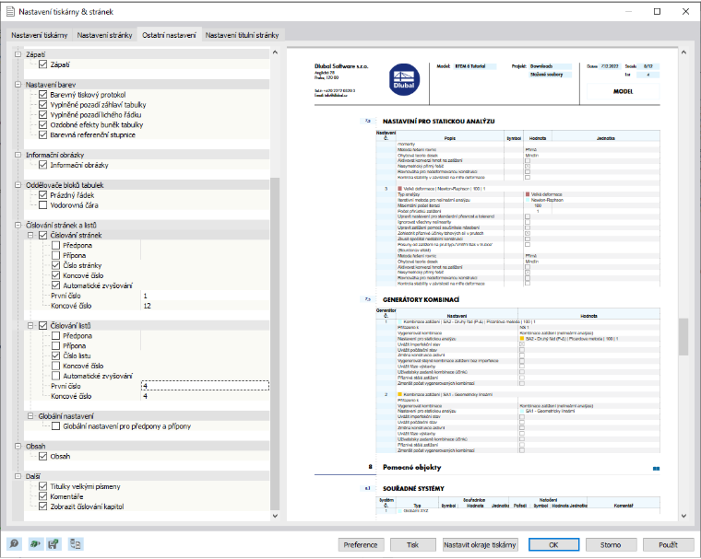Click the settings list scroll up arrow

[x=275, y=52]
